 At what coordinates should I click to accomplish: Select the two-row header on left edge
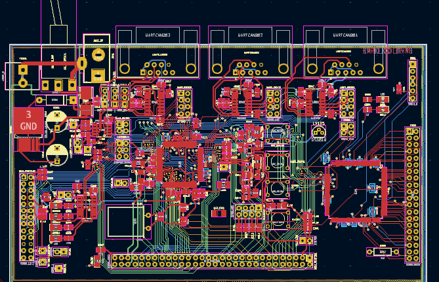27,217
